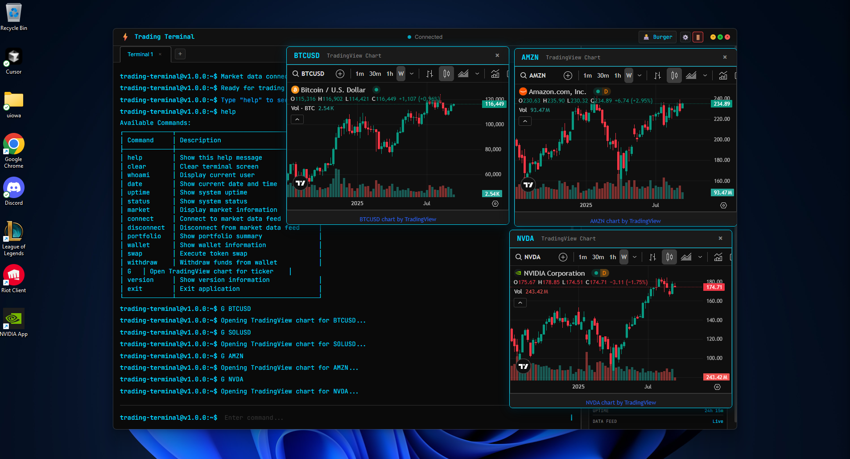This screenshot has width=850, height=459.
Task: Expand interval dropdown in BTCUSD chart
Action: click(x=412, y=74)
